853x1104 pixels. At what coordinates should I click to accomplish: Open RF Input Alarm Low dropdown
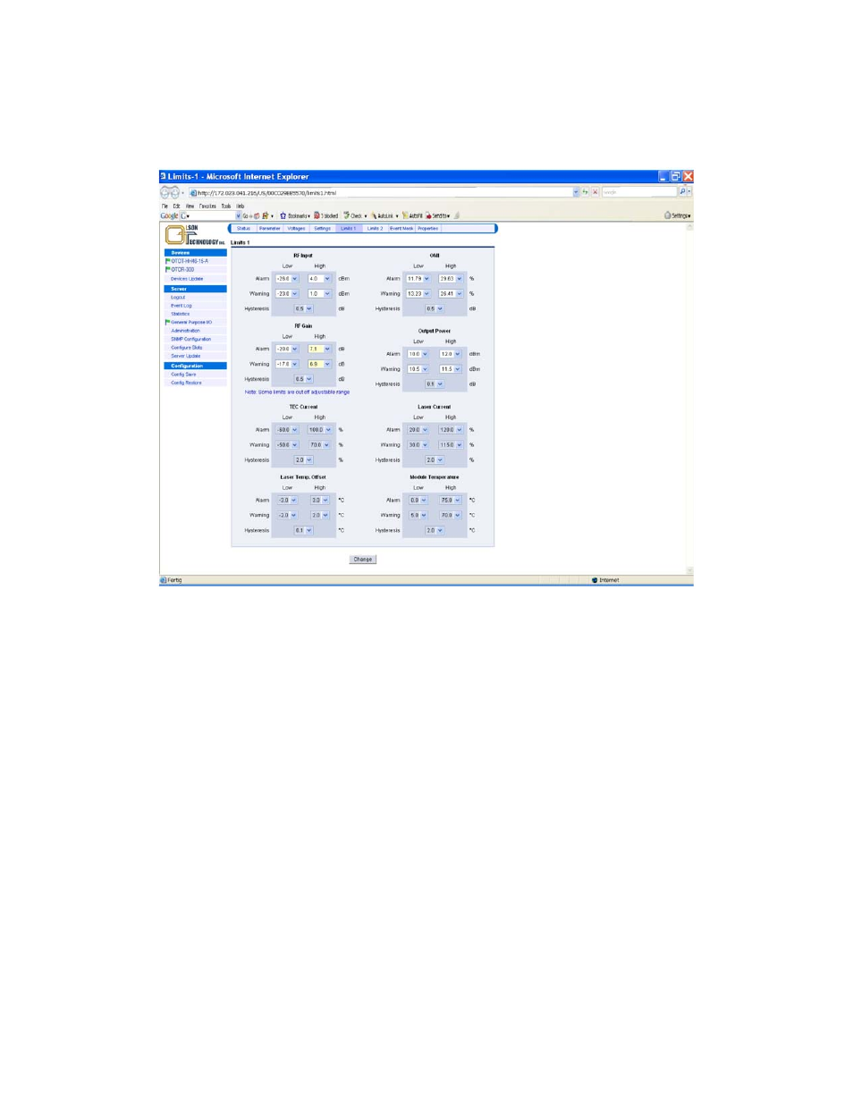(287, 279)
